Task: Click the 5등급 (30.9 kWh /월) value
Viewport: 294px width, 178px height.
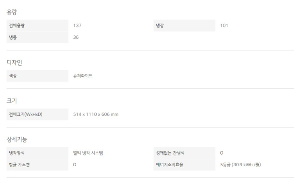Action: coord(243,165)
